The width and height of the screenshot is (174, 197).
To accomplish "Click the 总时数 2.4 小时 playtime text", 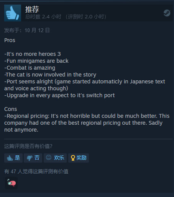I will tap(43, 17).
